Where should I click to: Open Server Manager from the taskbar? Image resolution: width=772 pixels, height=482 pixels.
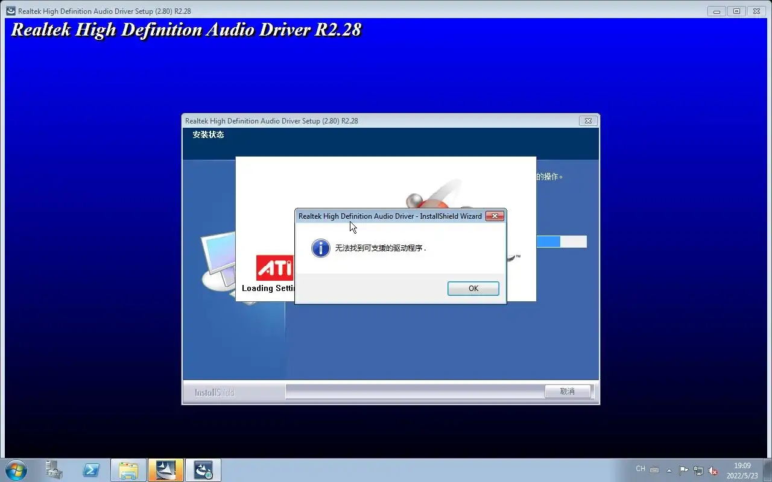(54, 470)
